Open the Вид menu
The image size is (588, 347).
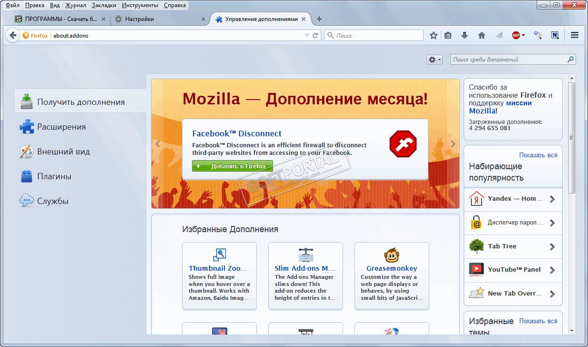pos(55,5)
